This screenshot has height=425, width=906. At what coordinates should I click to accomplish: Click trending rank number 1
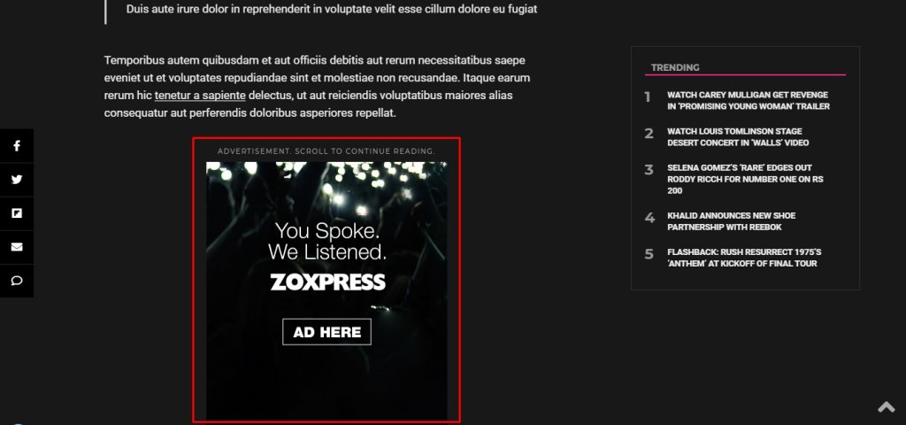tap(648, 97)
